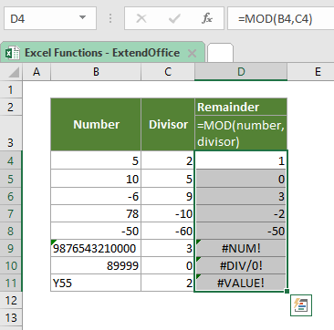Click the Number header cell
The width and height of the screenshot is (334, 330).
[x=96, y=124]
